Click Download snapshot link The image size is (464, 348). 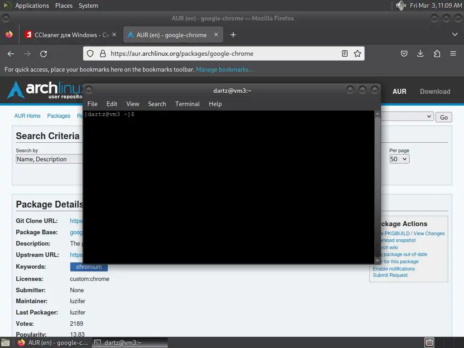pos(398,240)
